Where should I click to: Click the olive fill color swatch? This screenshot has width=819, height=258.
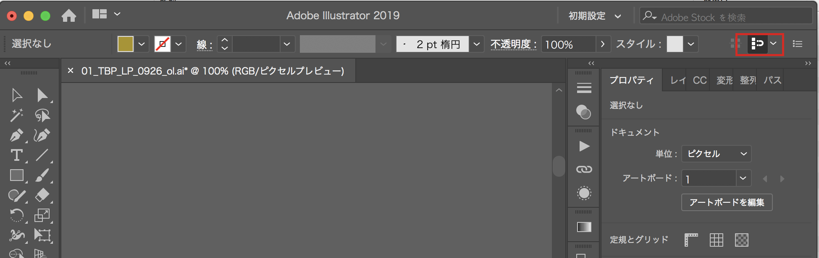tap(125, 44)
